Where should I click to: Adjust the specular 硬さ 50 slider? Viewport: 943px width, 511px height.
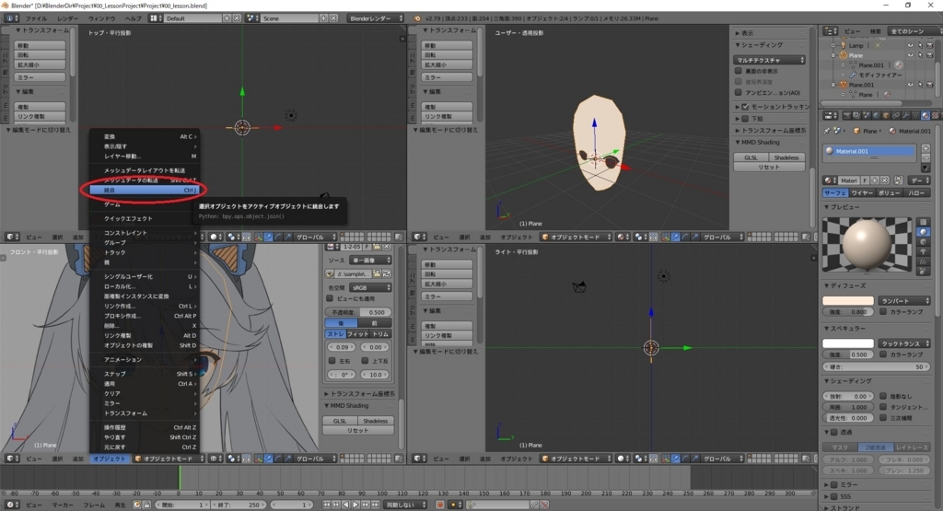click(x=877, y=366)
